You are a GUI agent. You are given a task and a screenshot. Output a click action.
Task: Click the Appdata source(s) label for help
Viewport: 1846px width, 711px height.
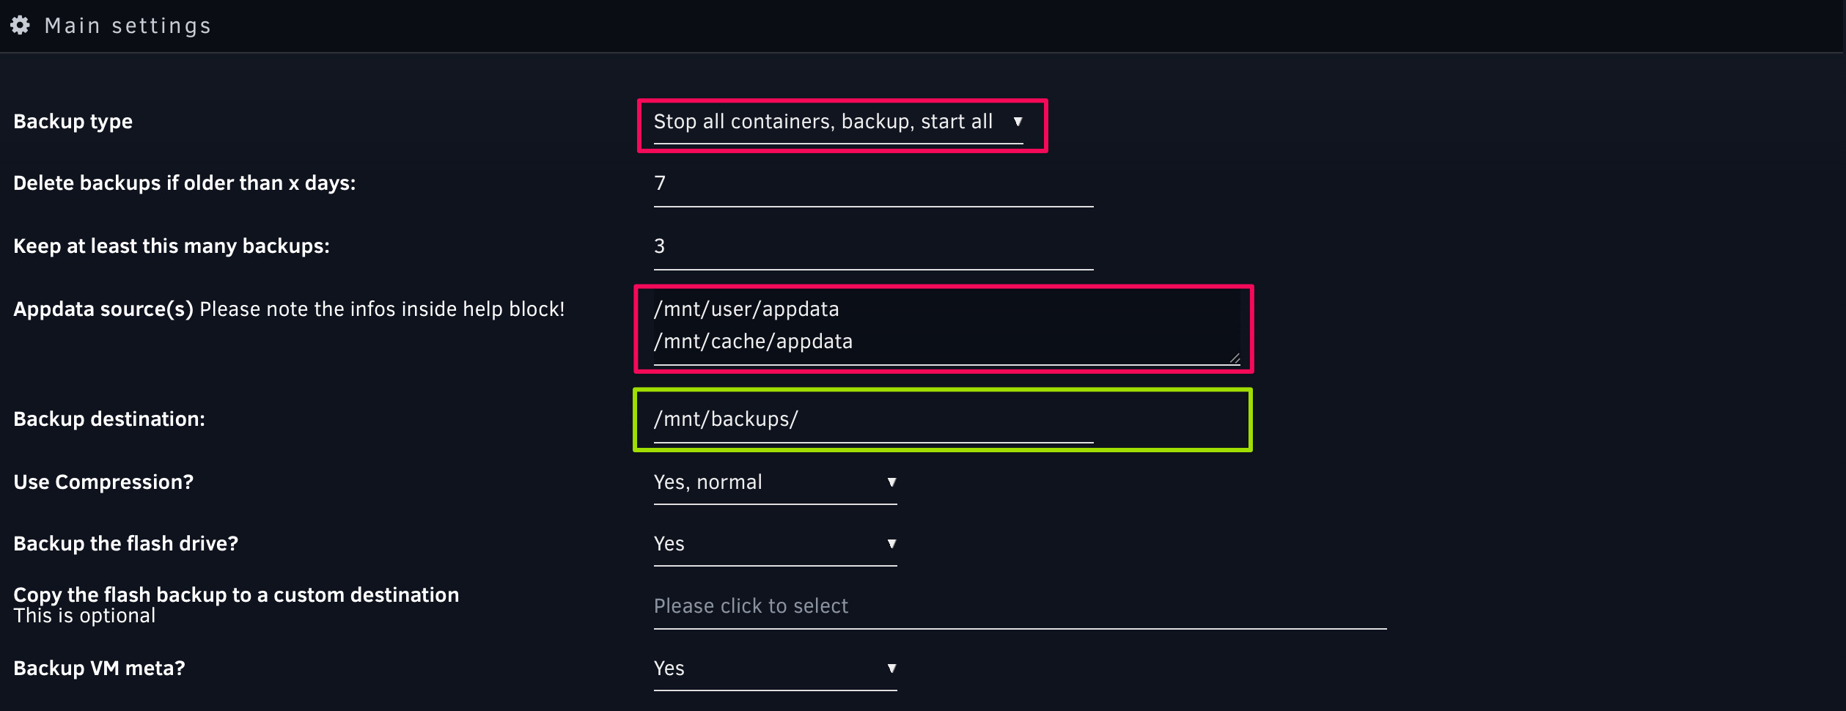(x=103, y=309)
